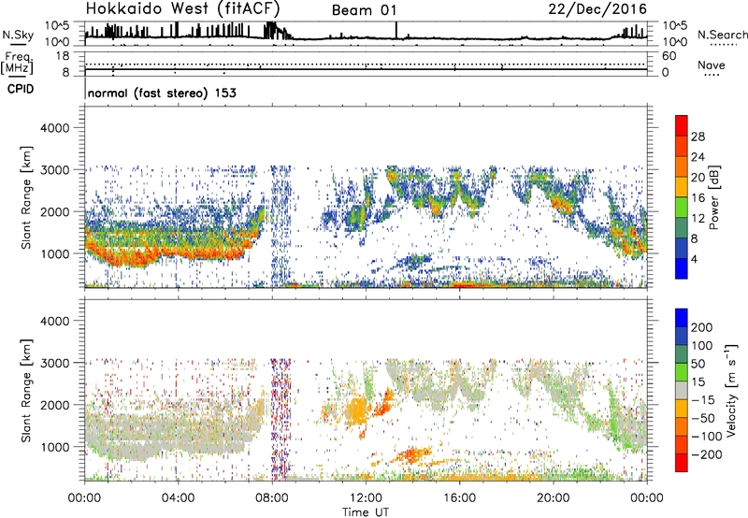Screen dimensions: 748x518
Task: Click the 12 label on the Power color bar
Action: 698,218
